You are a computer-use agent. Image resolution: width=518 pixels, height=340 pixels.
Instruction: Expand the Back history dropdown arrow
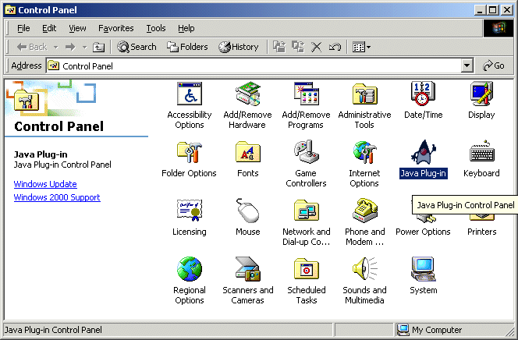[56, 48]
